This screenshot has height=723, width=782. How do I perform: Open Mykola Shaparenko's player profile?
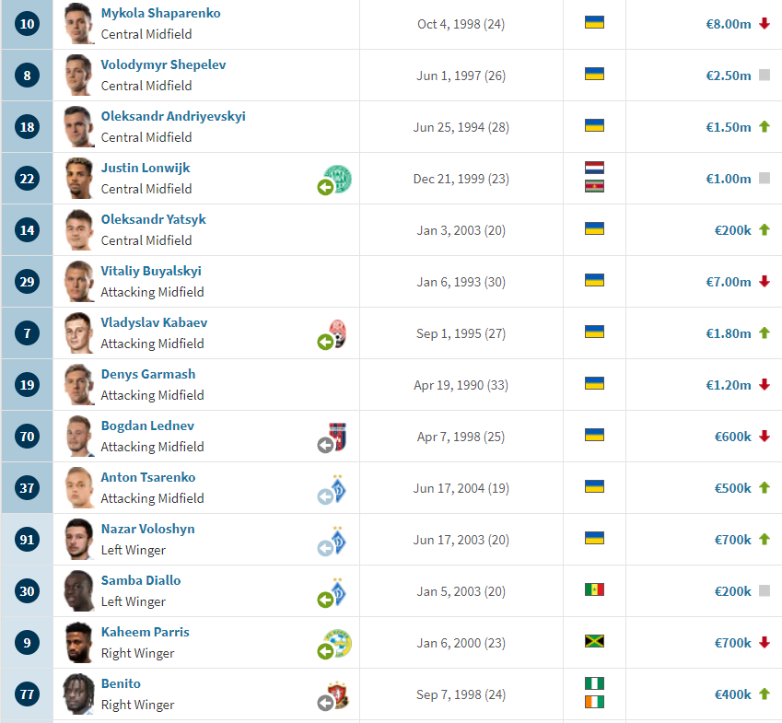(160, 14)
